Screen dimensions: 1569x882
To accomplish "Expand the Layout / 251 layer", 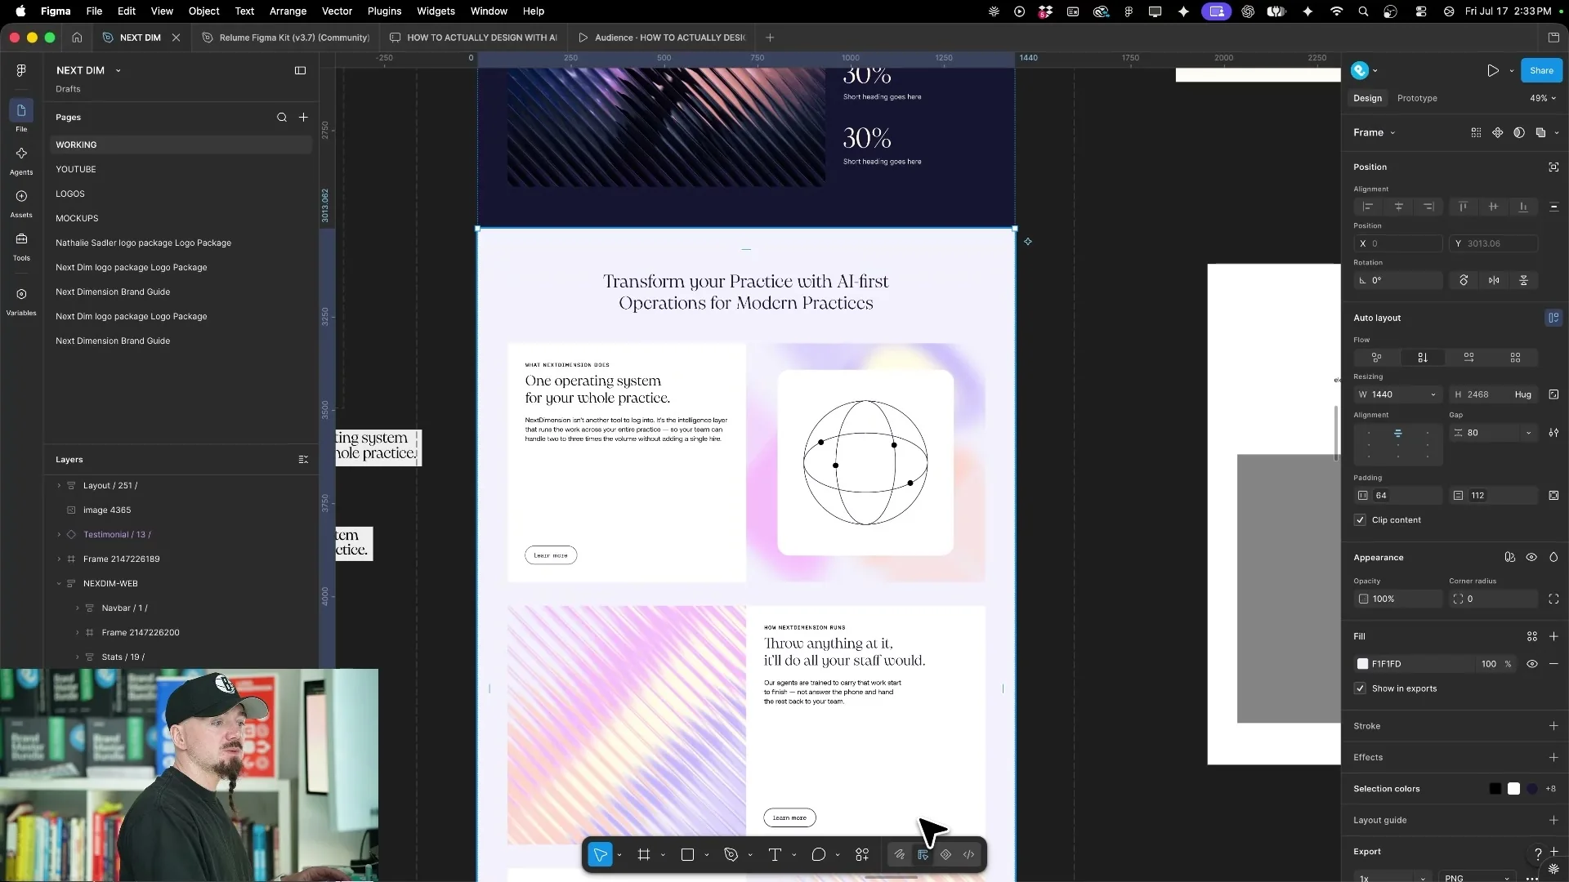I will click(x=59, y=486).
